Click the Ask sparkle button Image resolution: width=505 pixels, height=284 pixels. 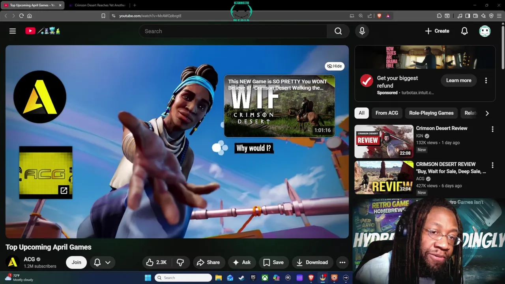[241, 262]
